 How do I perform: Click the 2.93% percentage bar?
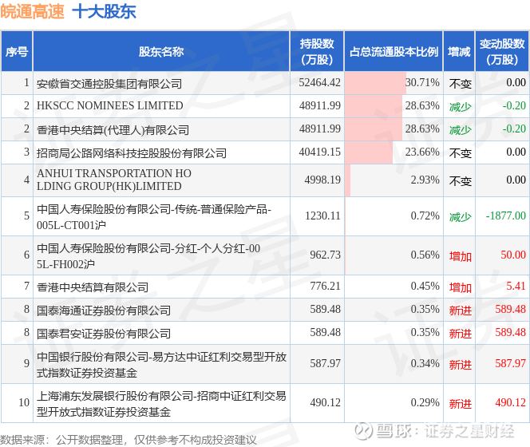tap(347, 180)
